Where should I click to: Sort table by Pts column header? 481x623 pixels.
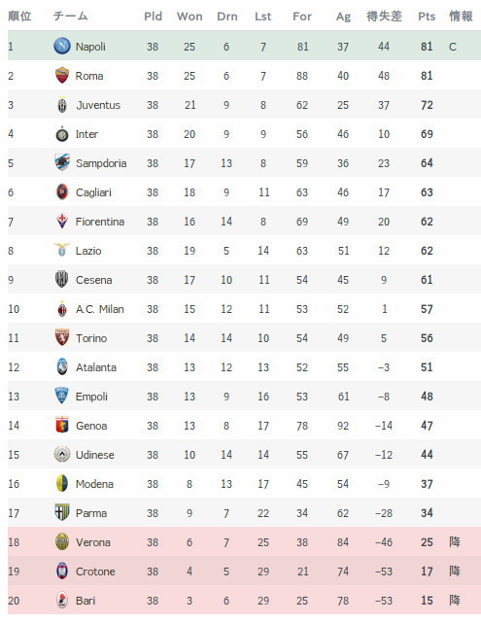(x=427, y=17)
